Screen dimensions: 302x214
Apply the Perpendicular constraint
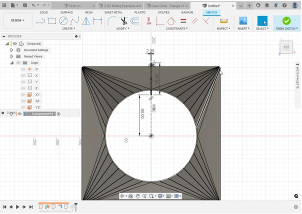pyautogui.click(x=160, y=21)
